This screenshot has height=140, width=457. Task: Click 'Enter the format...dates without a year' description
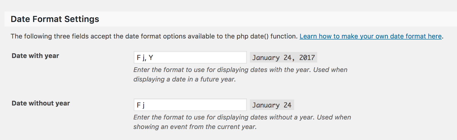tap(242, 117)
